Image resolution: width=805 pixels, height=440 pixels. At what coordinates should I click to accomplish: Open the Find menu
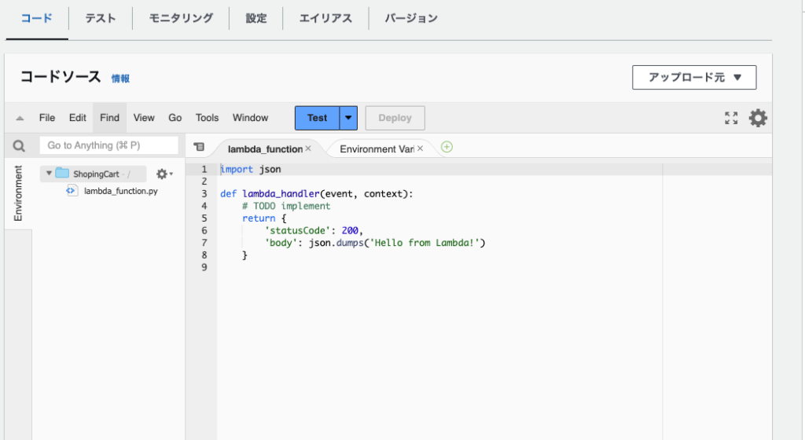pyautogui.click(x=109, y=118)
